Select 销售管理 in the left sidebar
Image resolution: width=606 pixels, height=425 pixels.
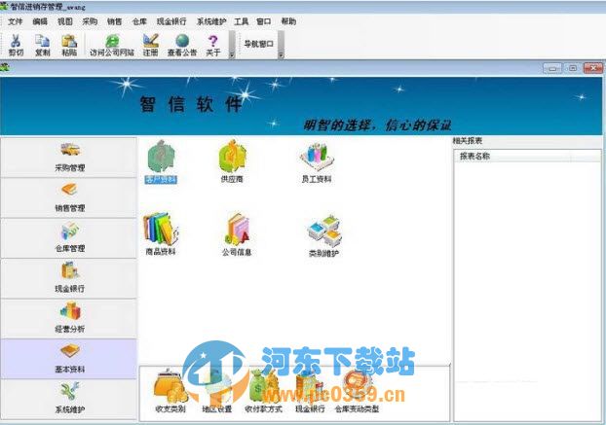point(69,197)
